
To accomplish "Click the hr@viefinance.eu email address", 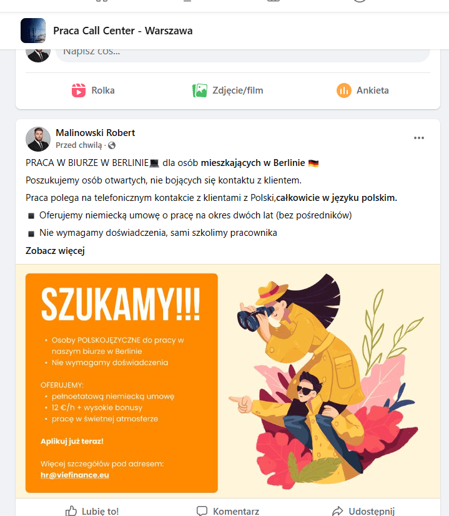I will [75, 475].
